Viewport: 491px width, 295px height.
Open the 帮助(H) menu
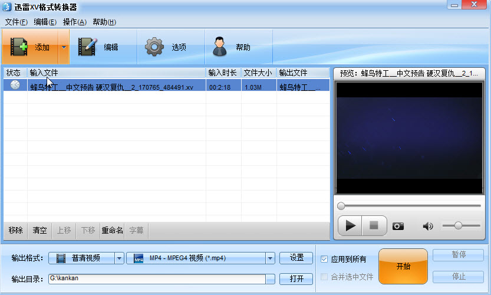[x=104, y=22]
